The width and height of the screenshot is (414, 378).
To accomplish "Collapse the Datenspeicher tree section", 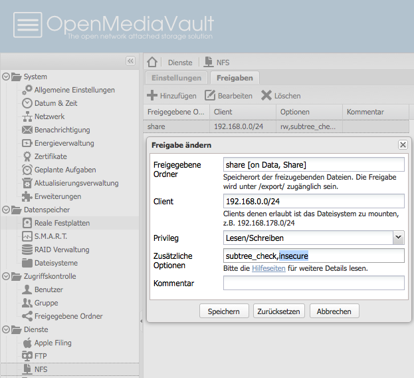I will (x=6, y=210).
